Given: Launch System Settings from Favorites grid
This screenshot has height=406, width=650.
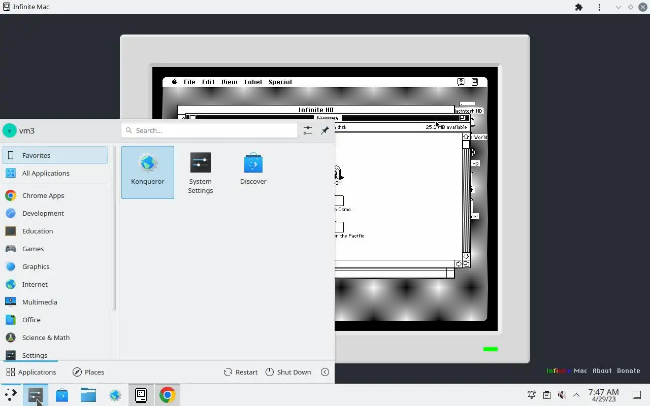Looking at the screenshot, I should tap(200, 173).
